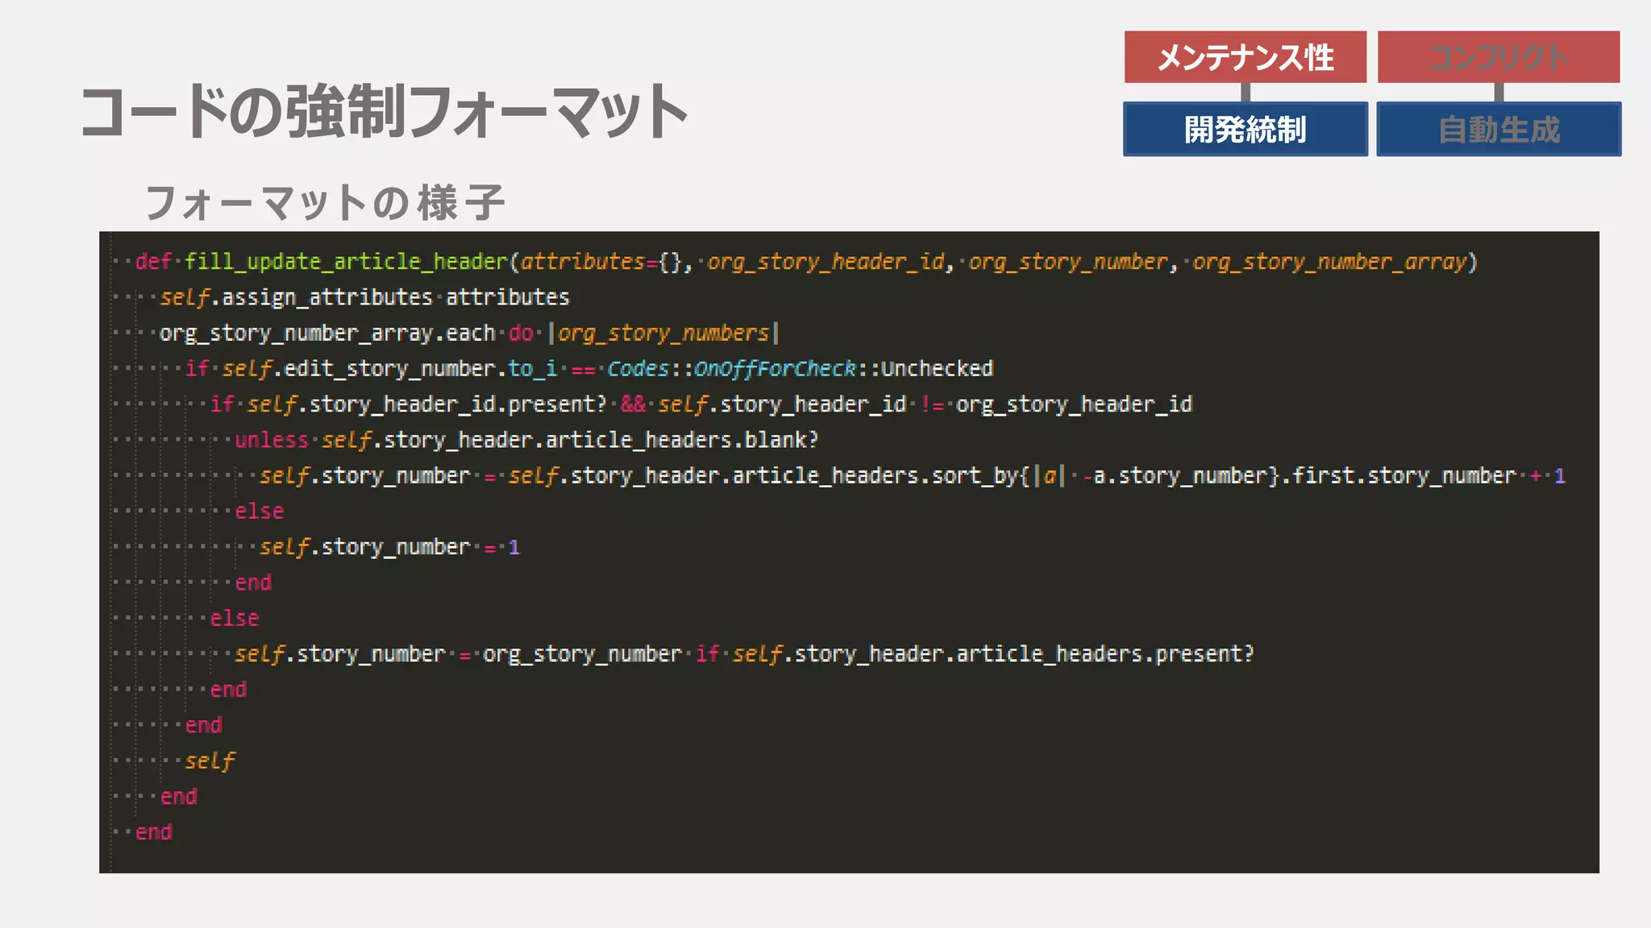Viewport: 1651px width, 928px height.
Task: Click the 開発統制 blue label box
Action: pyautogui.click(x=1246, y=129)
